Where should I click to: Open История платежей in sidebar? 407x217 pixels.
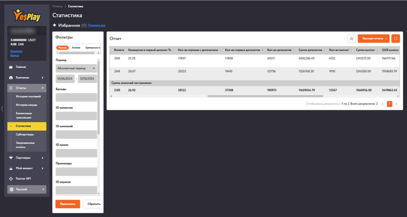[28, 96]
